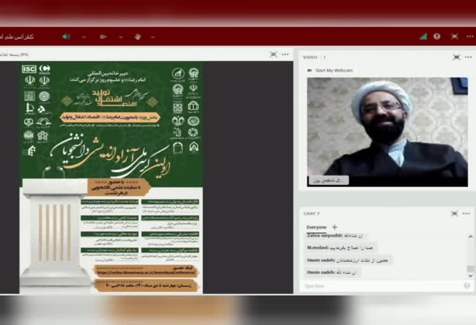Maximize the shared poster pod

[273, 54]
